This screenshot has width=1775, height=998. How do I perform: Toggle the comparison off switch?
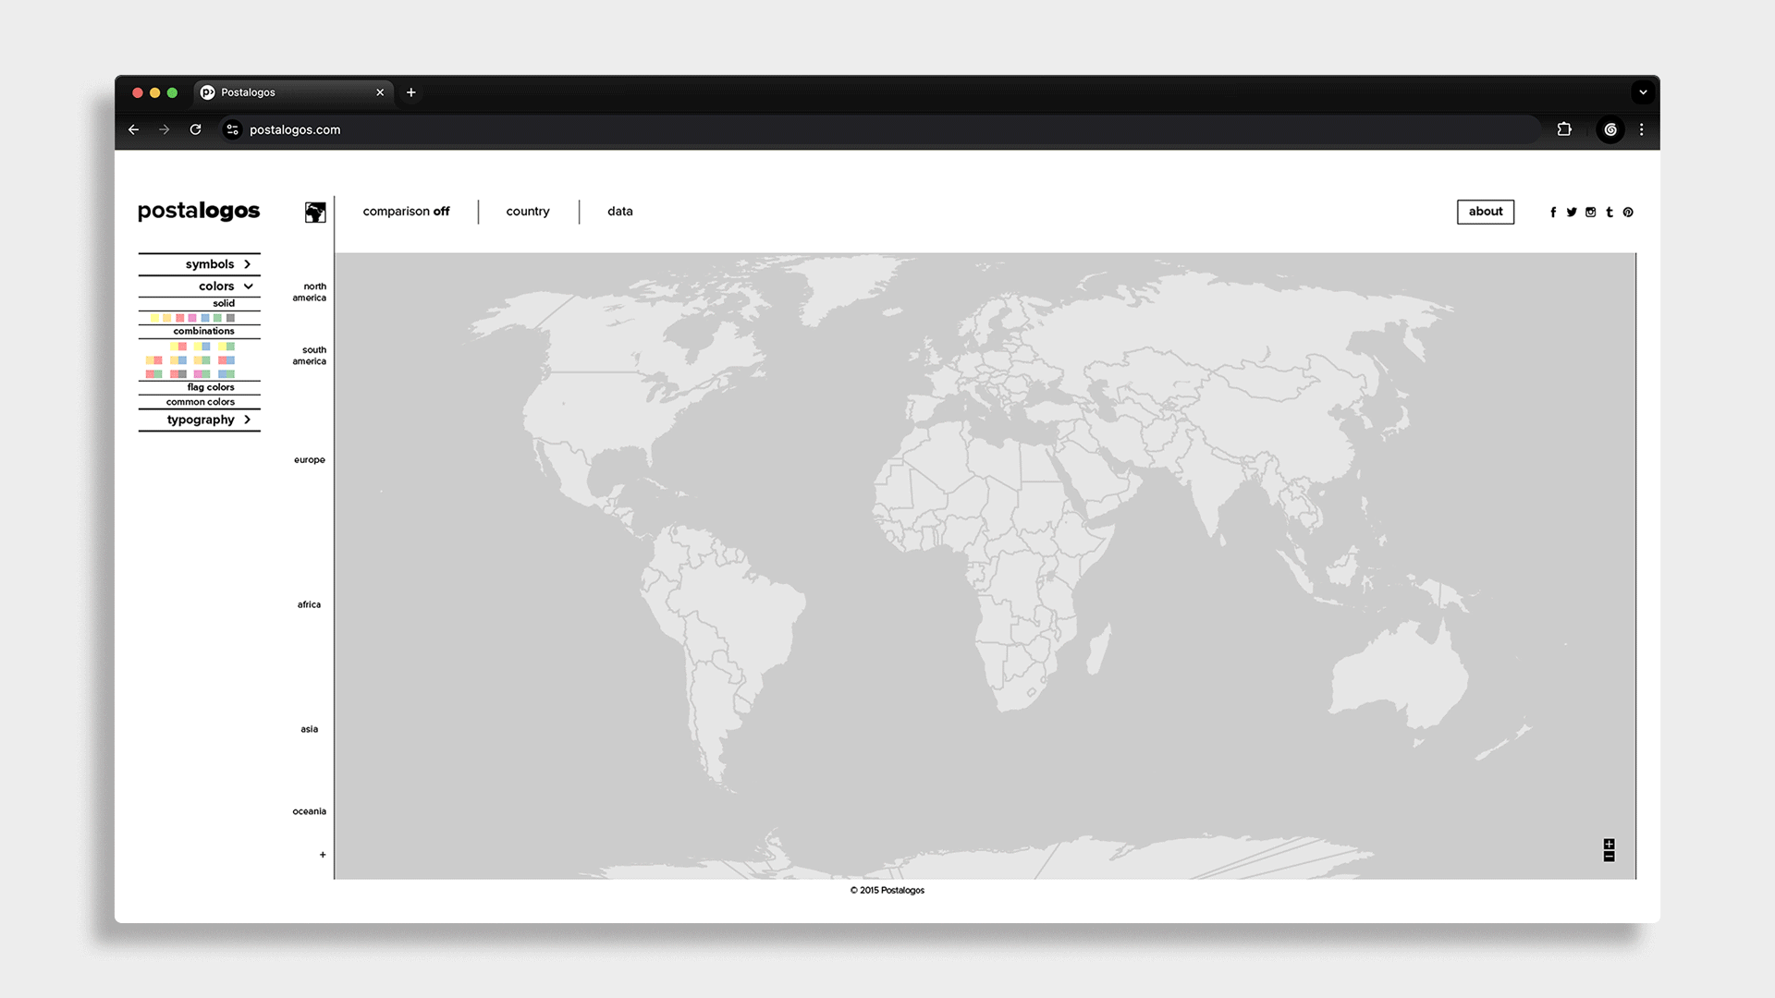click(x=406, y=212)
